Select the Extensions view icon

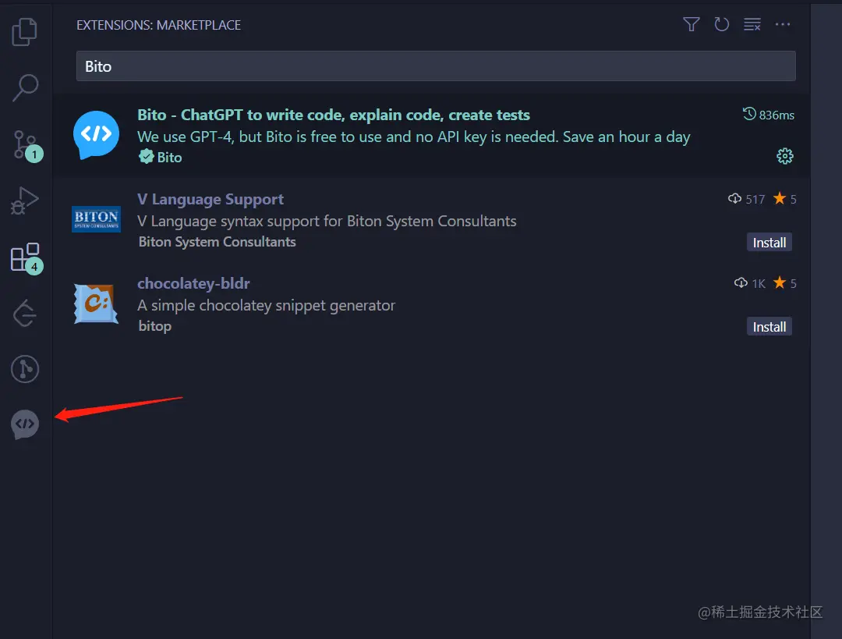pyautogui.click(x=25, y=257)
